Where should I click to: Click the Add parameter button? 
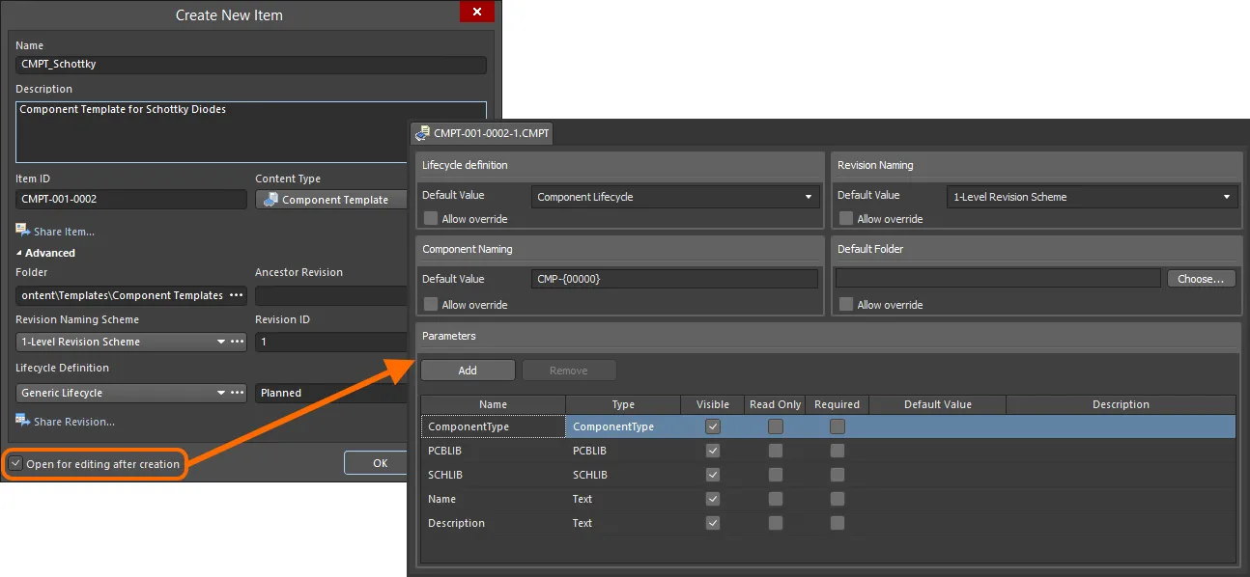(x=468, y=371)
